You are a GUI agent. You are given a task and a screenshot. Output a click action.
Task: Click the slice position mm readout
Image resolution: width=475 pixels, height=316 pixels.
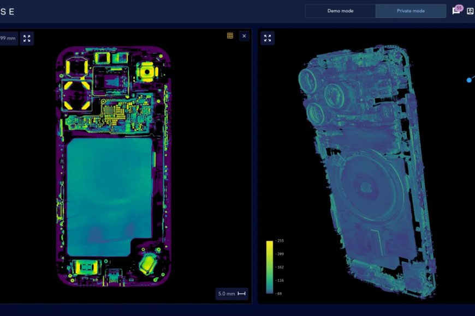(8, 38)
